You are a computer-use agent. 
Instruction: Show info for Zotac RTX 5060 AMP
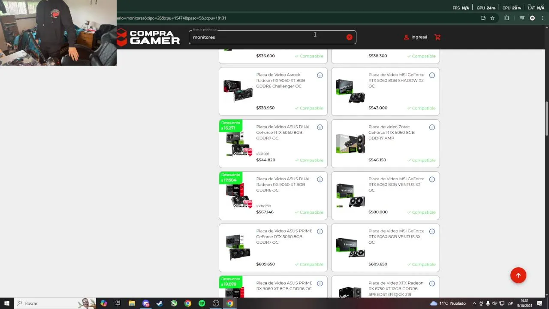[432, 127]
